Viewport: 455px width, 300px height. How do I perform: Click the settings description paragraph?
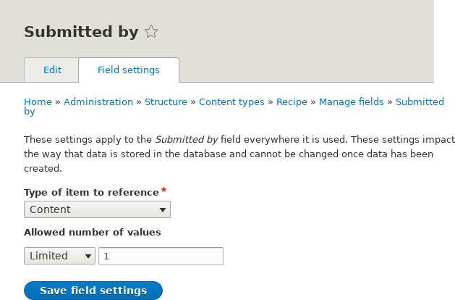[239, 154]
